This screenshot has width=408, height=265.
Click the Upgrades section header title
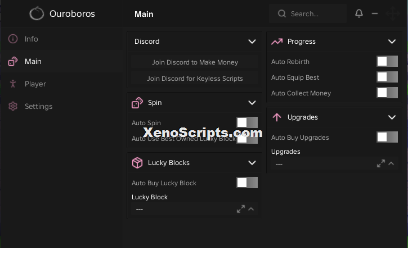point(303,117)
